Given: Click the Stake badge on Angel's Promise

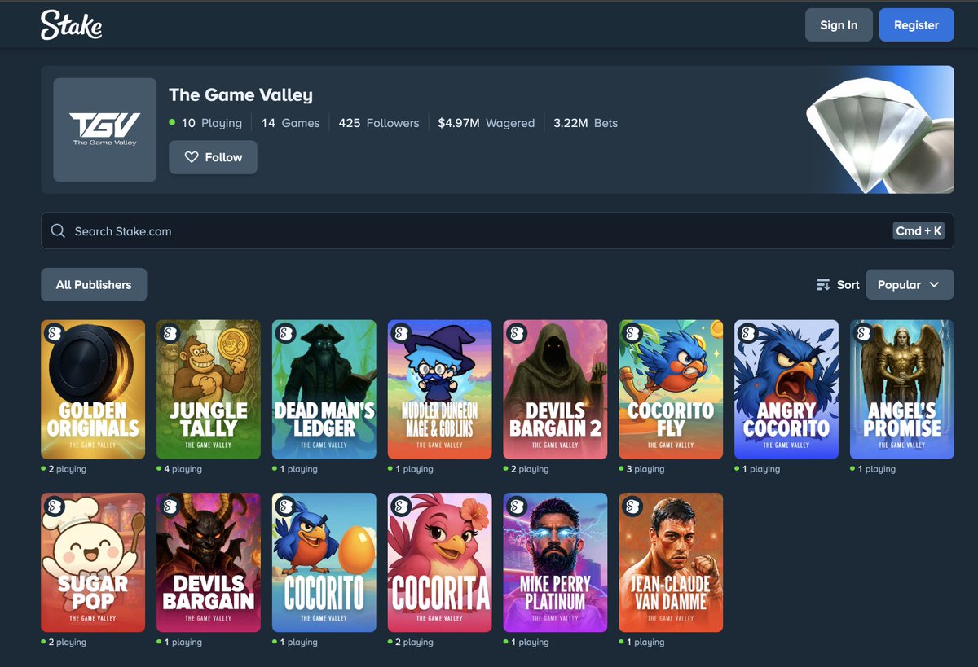Looking at the screenshot, I should (x=865, y=333).
